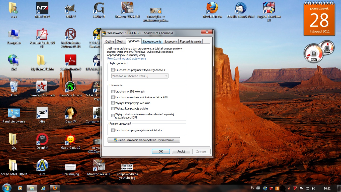Image resolution: width=341 pixels, height=192 pixels.
Task: Enable compatibility mode checkbox
Action: [113, 70]
